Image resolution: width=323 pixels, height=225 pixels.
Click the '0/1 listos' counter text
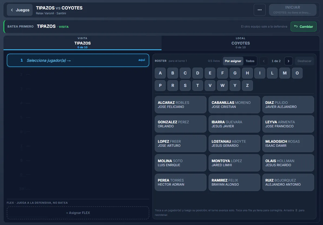214,61
